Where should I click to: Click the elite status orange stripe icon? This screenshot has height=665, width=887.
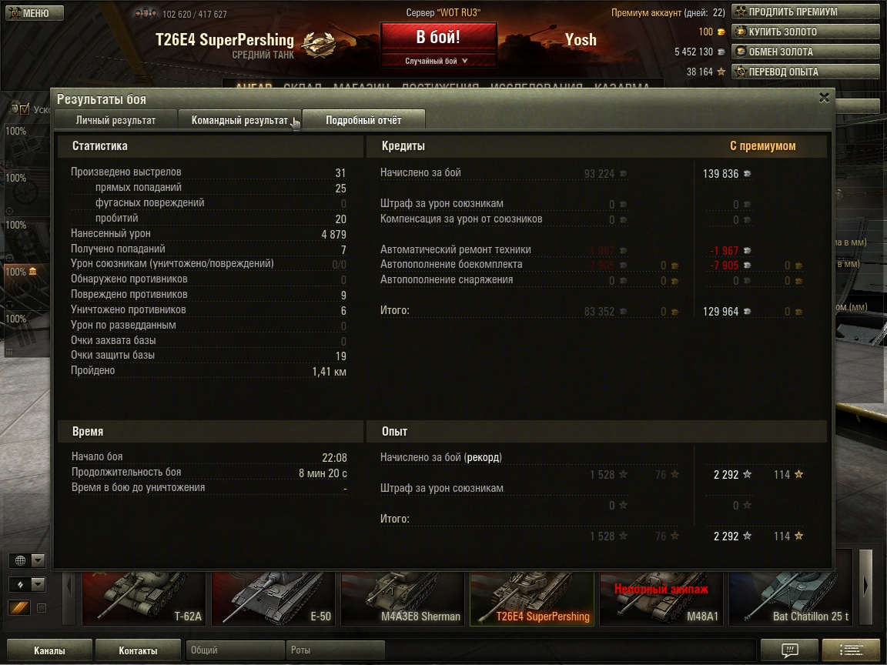(x=18, y=608)
